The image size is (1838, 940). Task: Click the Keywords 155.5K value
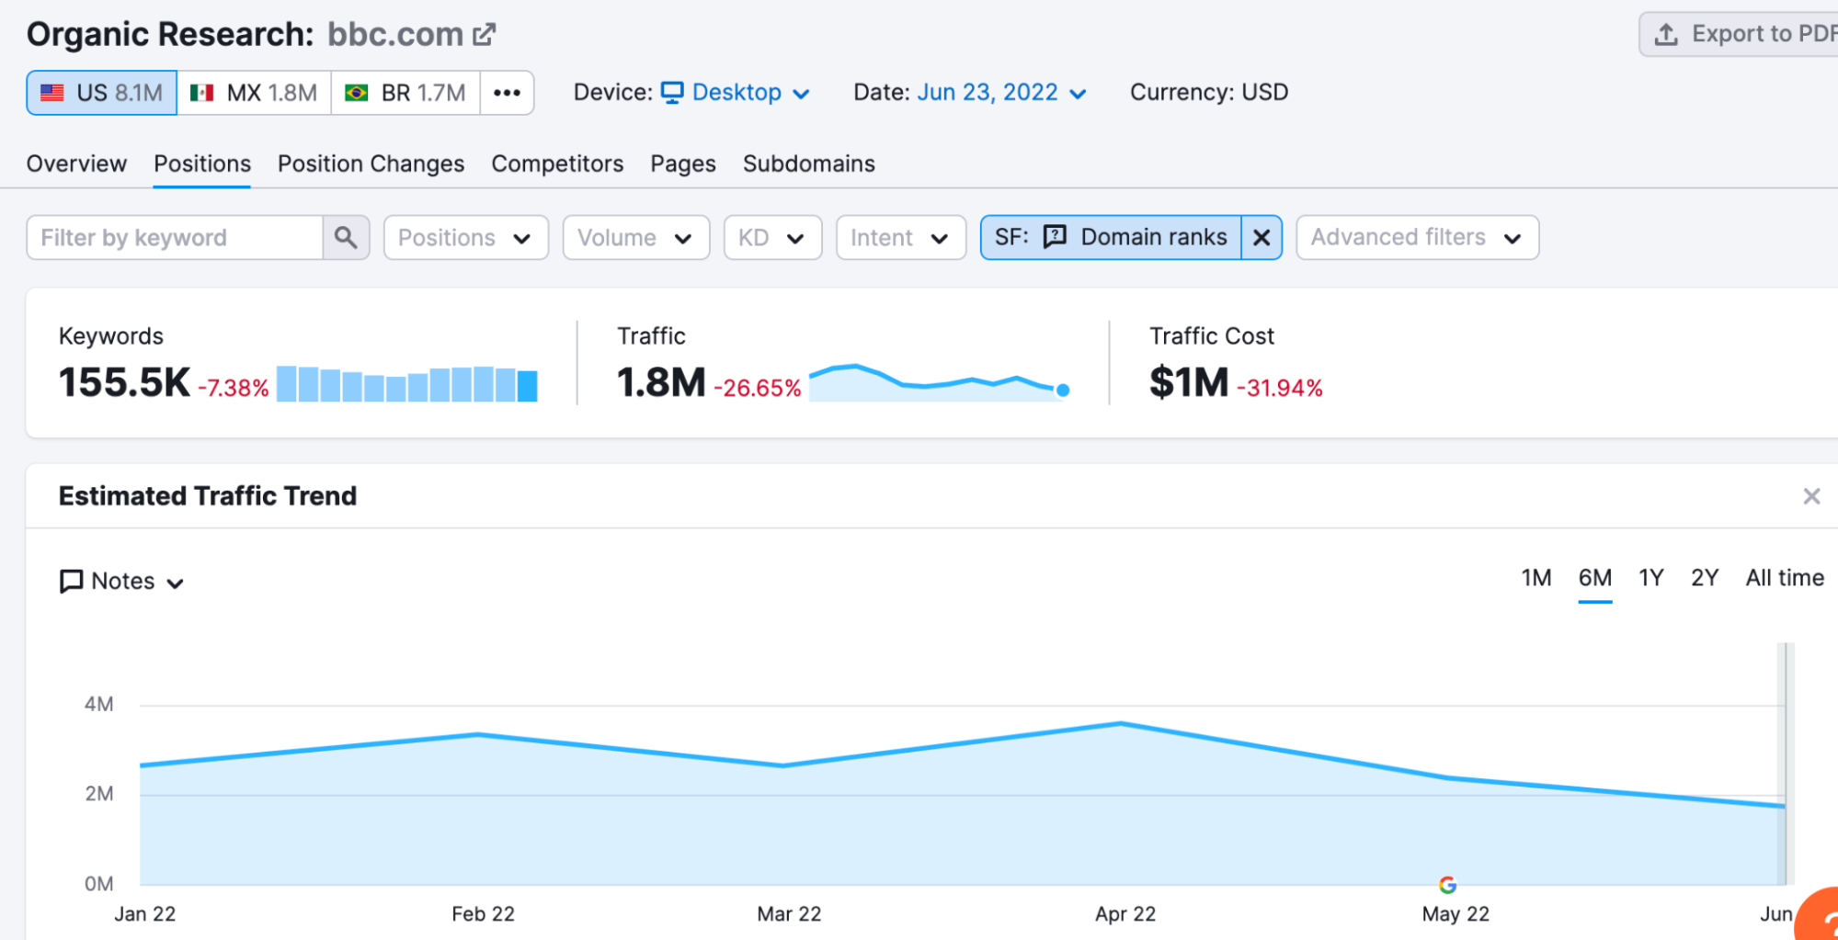click(x=124, y=383)
